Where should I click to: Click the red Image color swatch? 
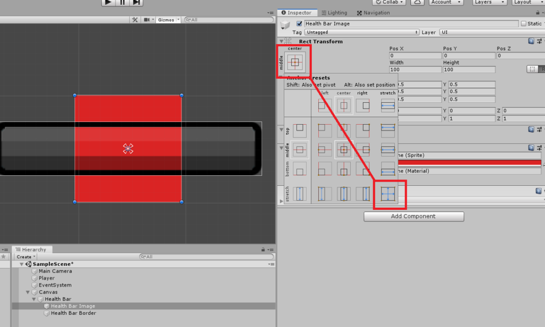point(468,162)
